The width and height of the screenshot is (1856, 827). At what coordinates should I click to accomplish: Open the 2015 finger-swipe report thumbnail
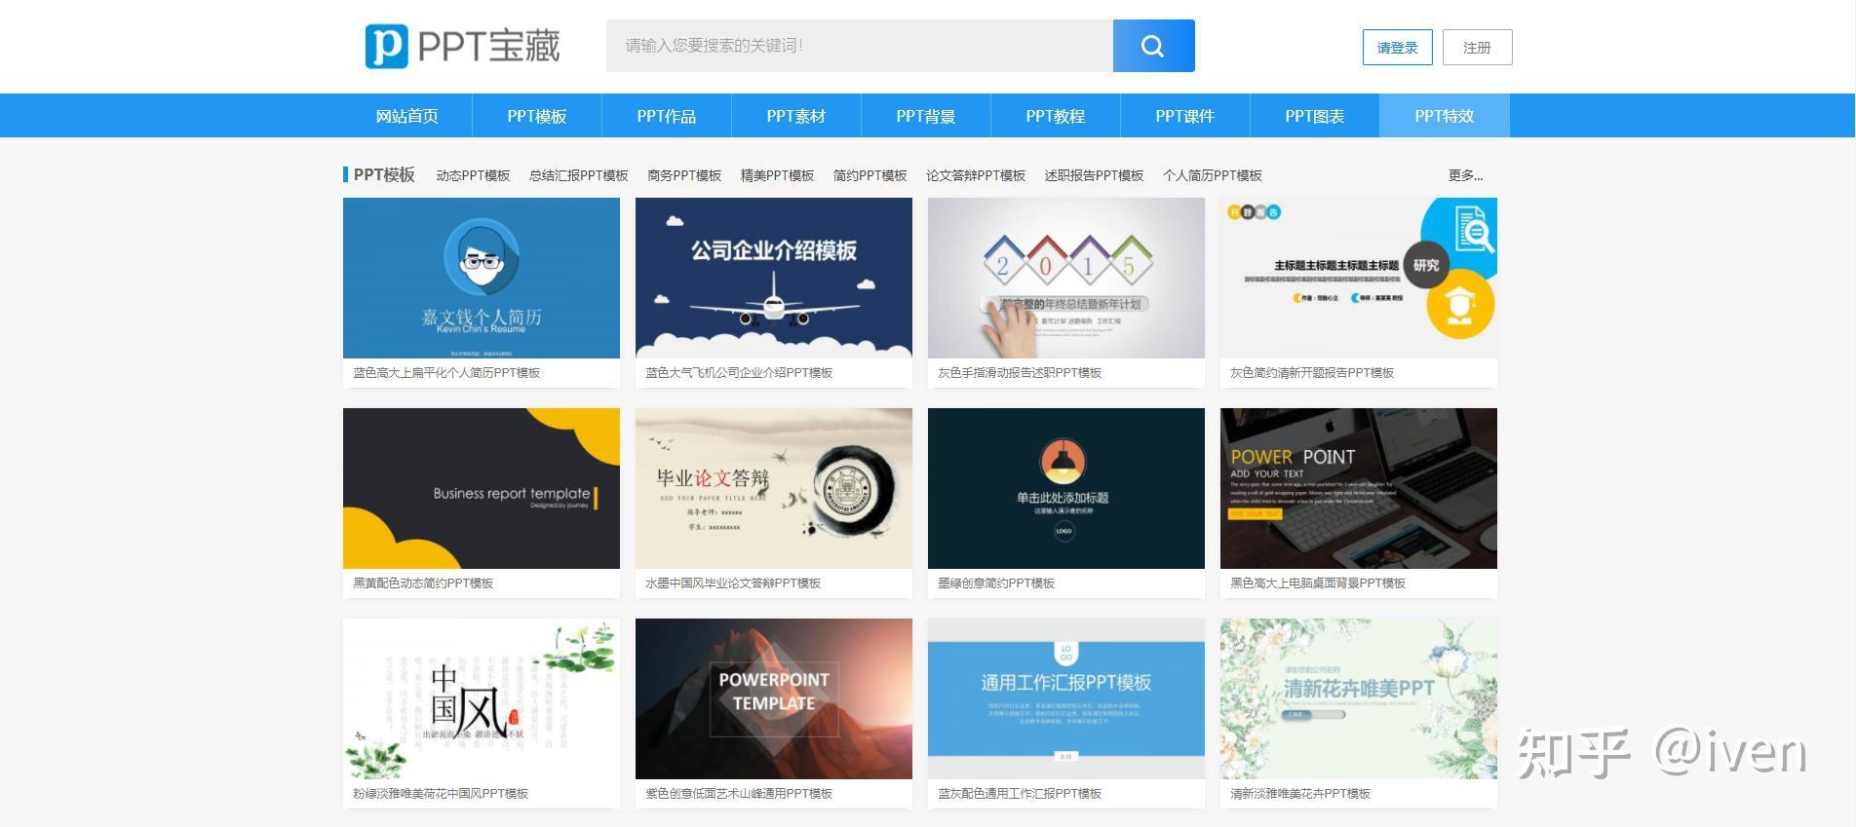tap(1066, 278)
